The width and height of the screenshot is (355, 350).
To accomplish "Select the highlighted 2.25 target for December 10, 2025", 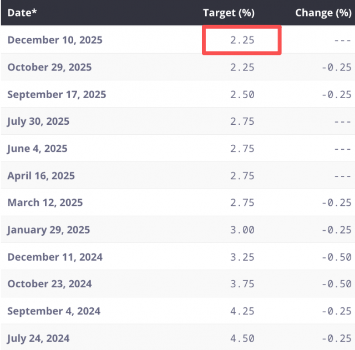I will 242,40.
